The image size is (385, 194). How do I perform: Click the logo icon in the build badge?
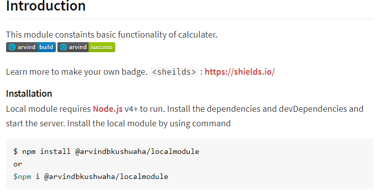(12, 47)
